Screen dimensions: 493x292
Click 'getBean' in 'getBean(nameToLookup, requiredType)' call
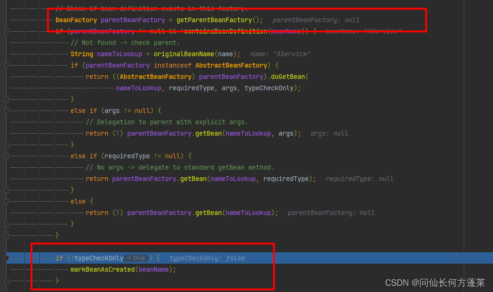(193, 179)
